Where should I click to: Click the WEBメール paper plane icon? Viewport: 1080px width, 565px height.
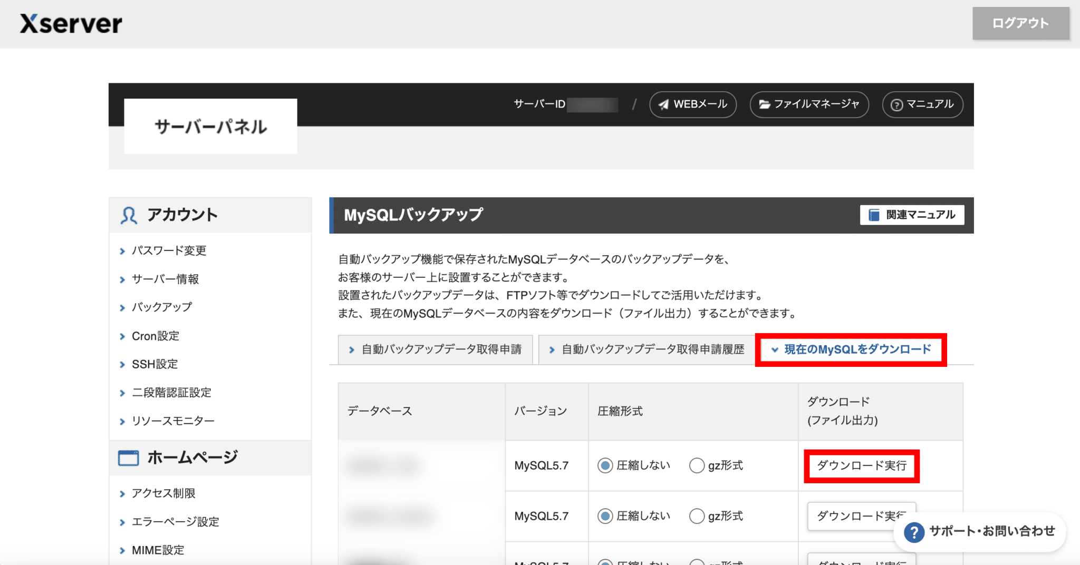pos(665,104)
